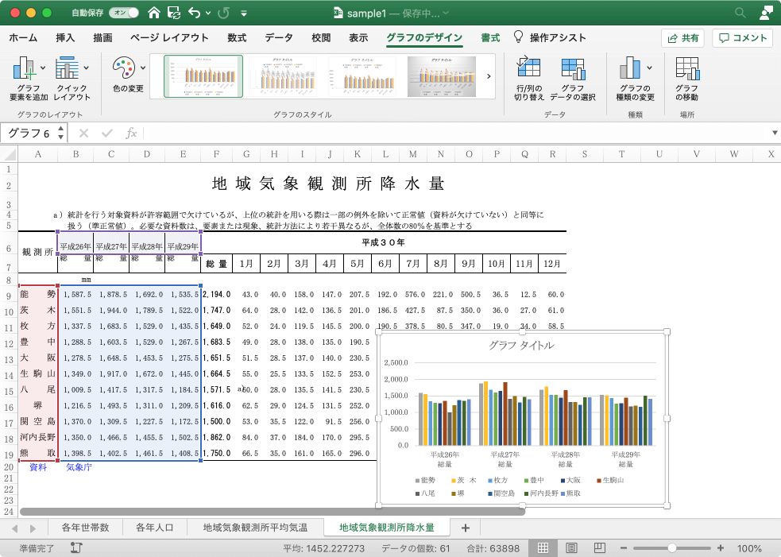Select the second chart style thumbnail
The width and height of the screenshot is (781, 557).
pyautogui.click(x=283, y=76)
